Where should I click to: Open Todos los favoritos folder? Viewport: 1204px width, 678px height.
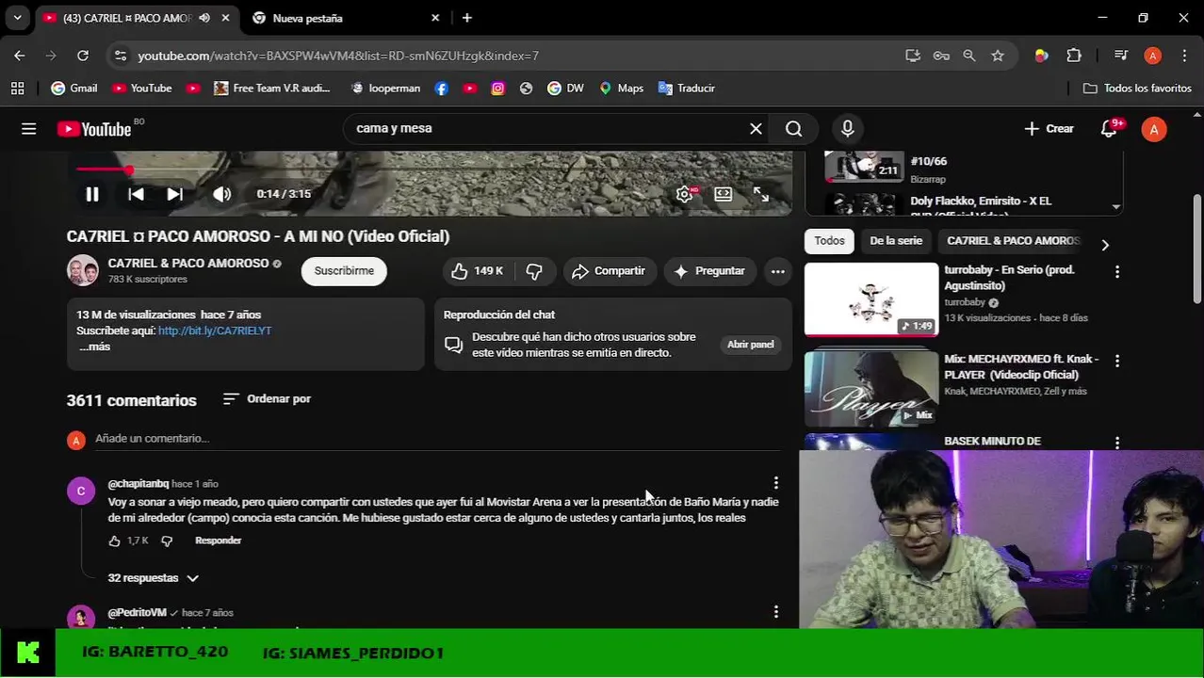(1137, 89)
